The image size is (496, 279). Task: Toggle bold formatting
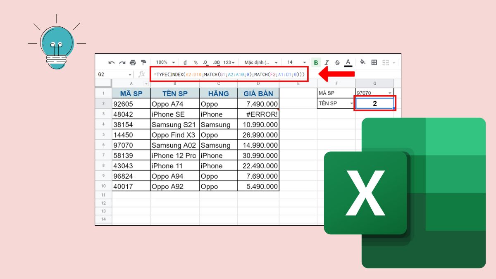(x=316, y=62)
